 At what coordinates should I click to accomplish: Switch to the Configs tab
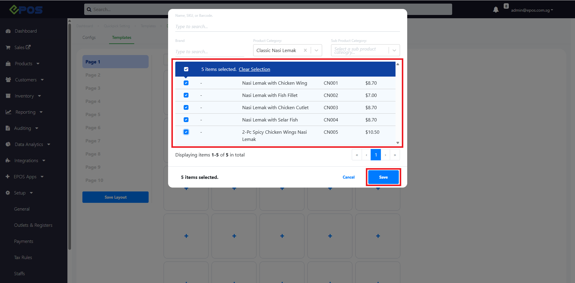pos(89,37)
